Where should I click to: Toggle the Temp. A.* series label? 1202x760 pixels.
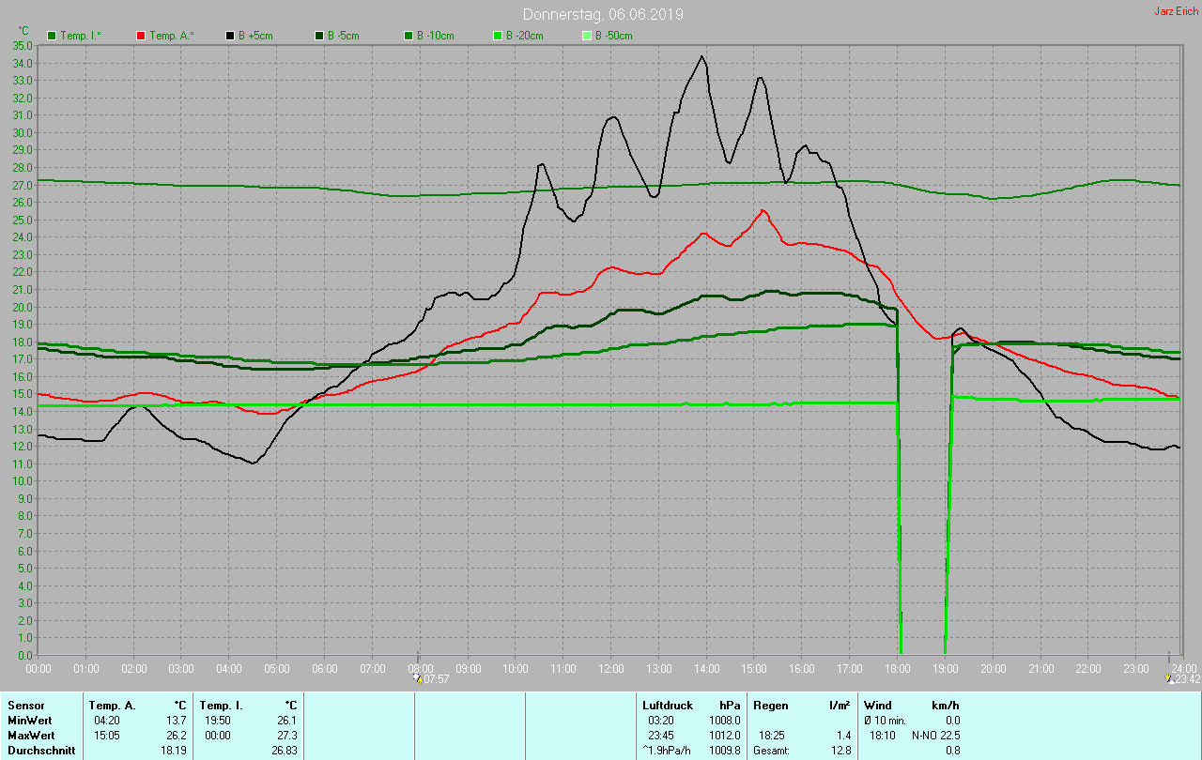point(172,36)
